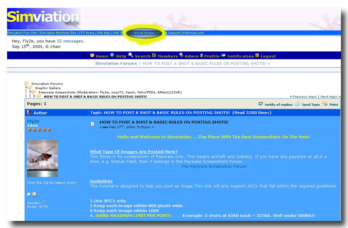The width and height of the screenshot is (348, 228).
Task: Click the Notification envelope icon
Action: pos(223,55)
